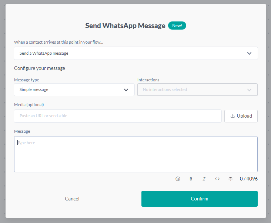Expand the Message type dropdown
The width and height of the screenshot is (271, 223).
(x=74, y=90)
